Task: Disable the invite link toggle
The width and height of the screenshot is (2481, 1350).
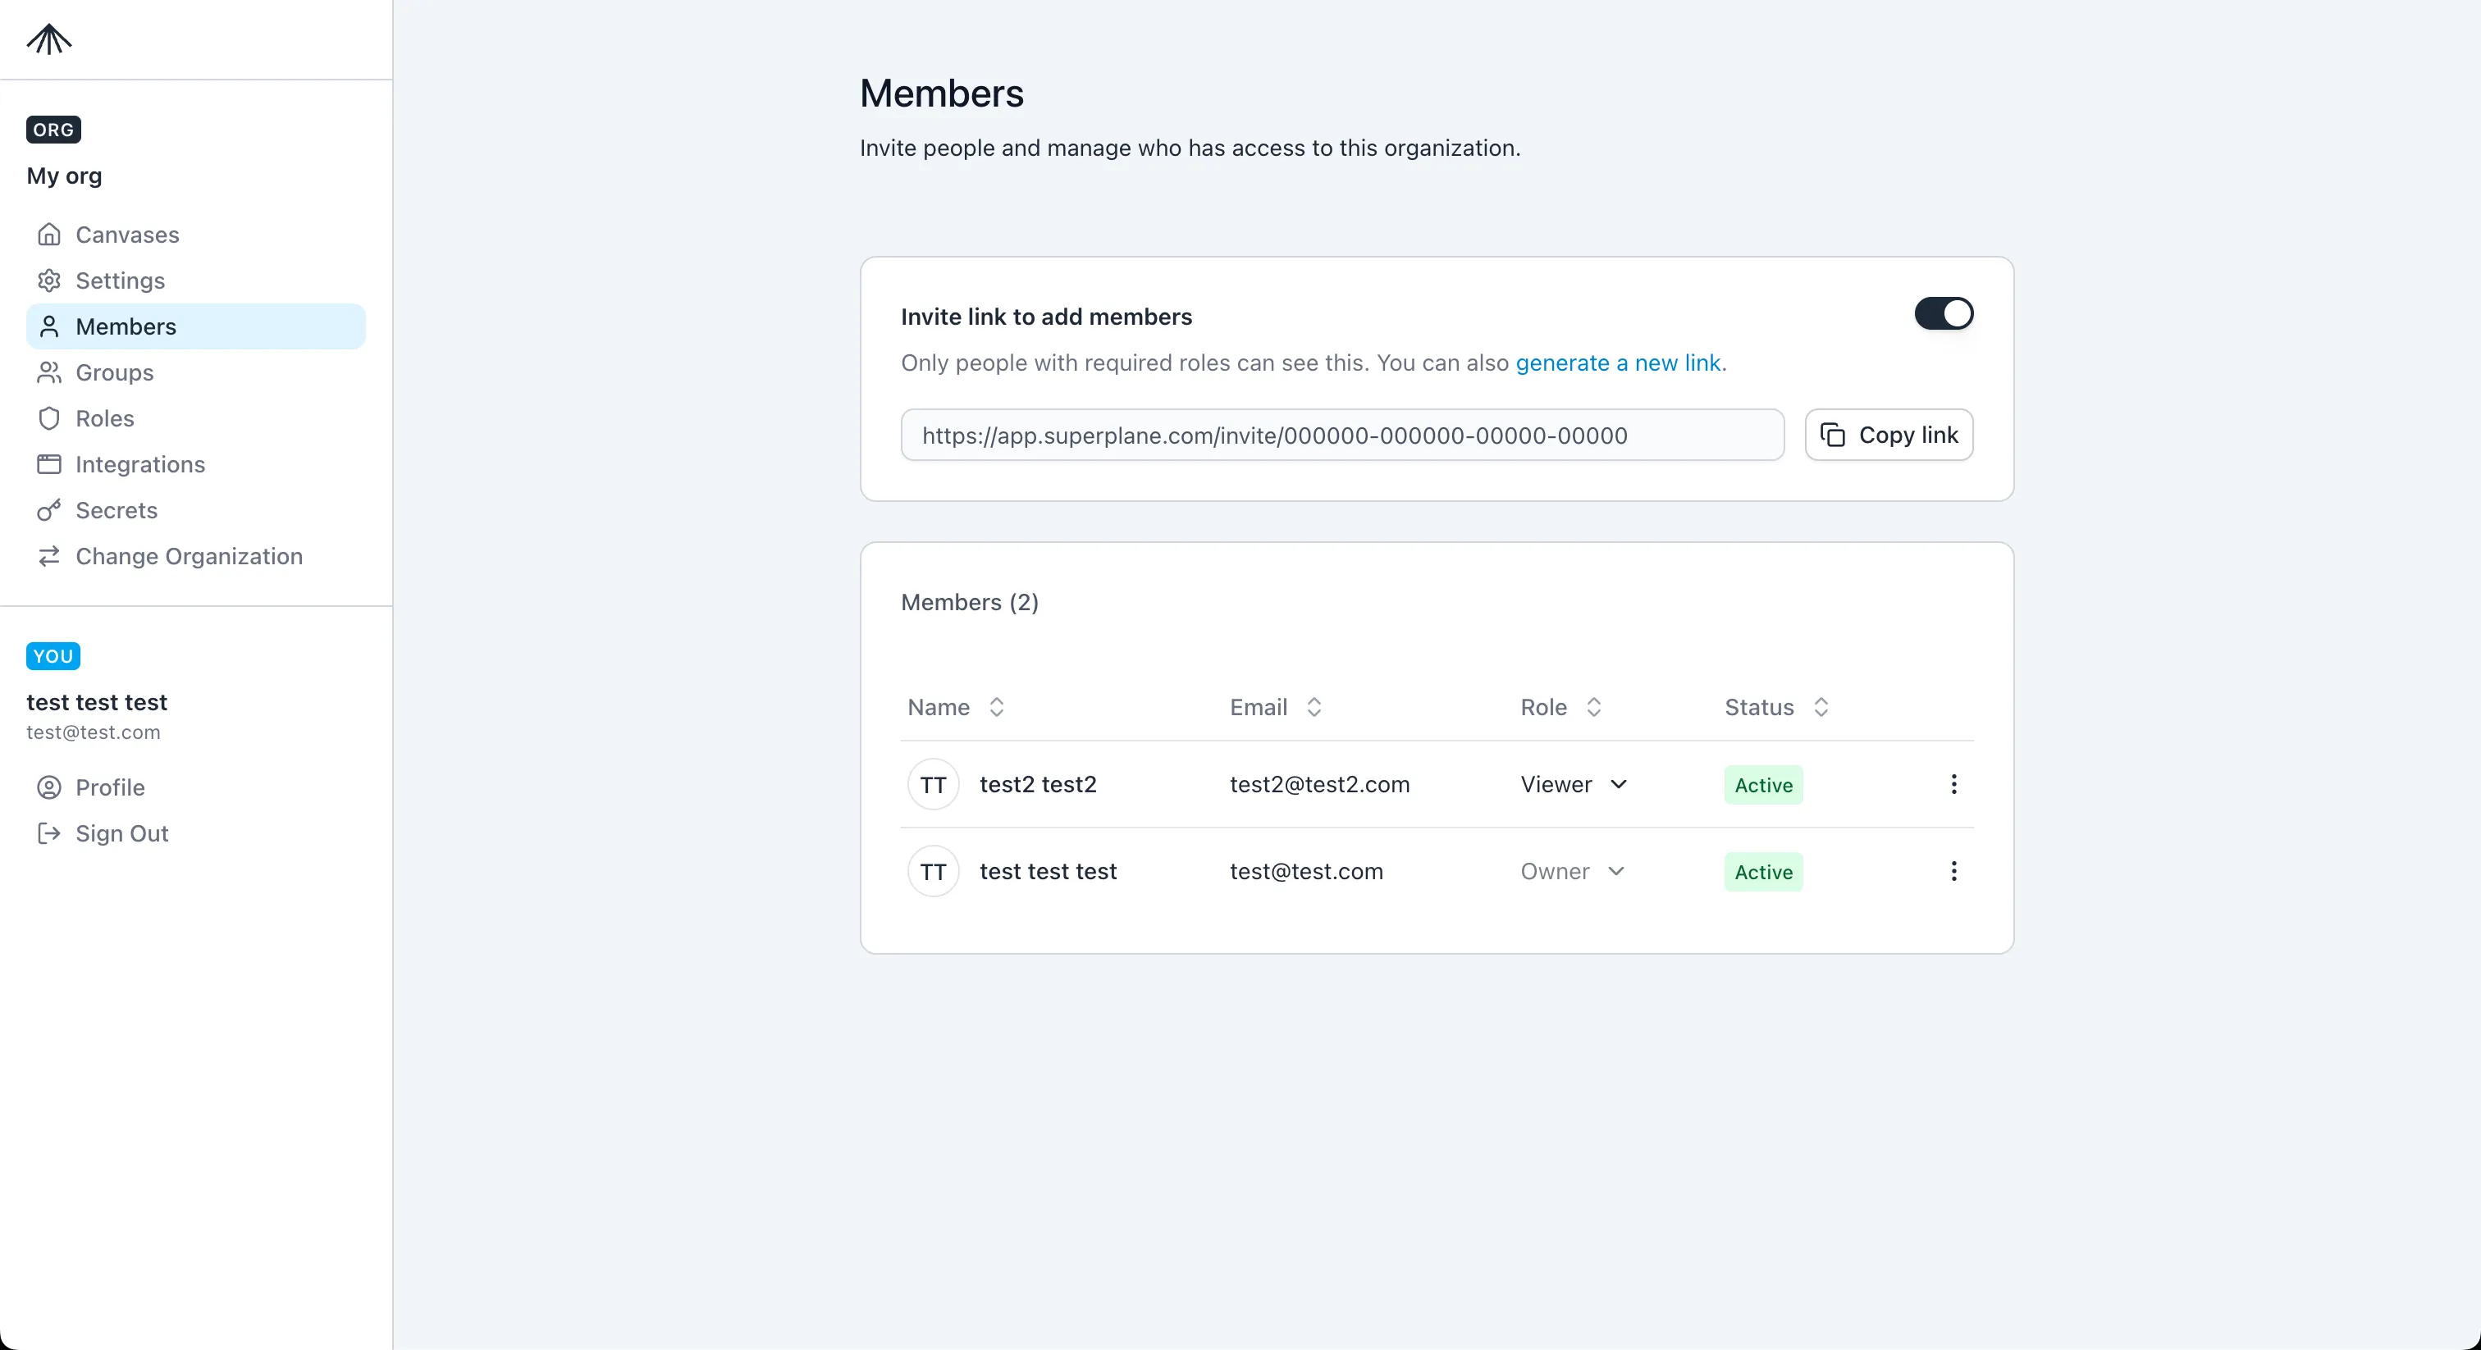Action: click(1943, 314)
